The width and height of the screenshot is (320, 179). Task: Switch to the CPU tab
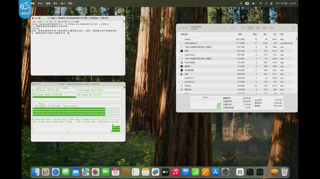click(244, 28)
